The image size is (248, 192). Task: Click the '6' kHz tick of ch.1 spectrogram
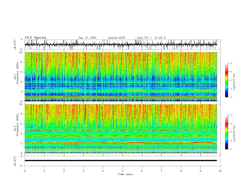click(x=22, y=72)
